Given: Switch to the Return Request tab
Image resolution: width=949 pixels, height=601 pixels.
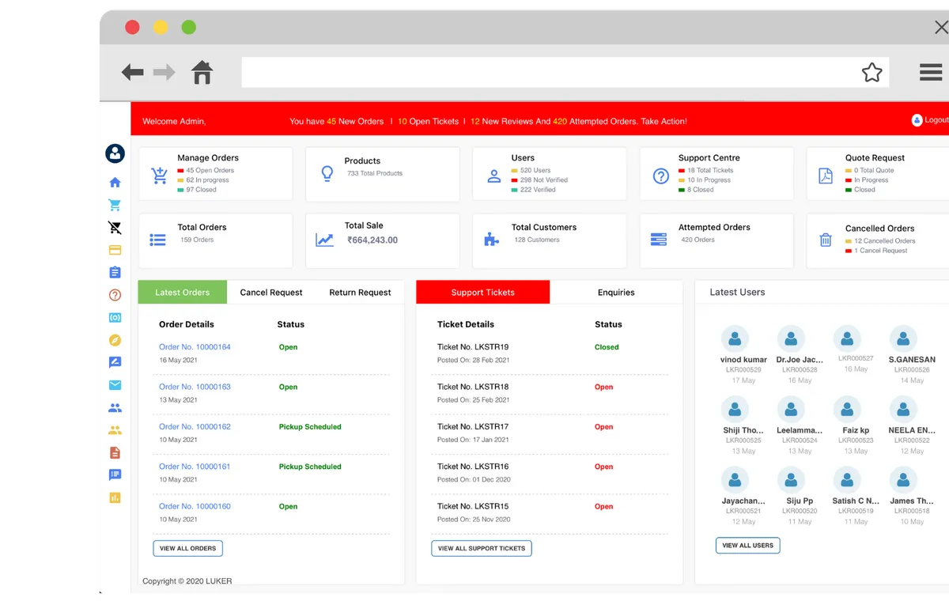Looking at the screenshot, I should (x=360, y=293).
